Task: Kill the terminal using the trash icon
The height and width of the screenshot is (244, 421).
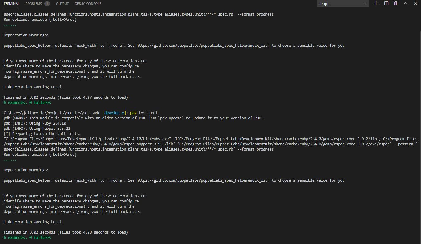Action: (395, 3)
